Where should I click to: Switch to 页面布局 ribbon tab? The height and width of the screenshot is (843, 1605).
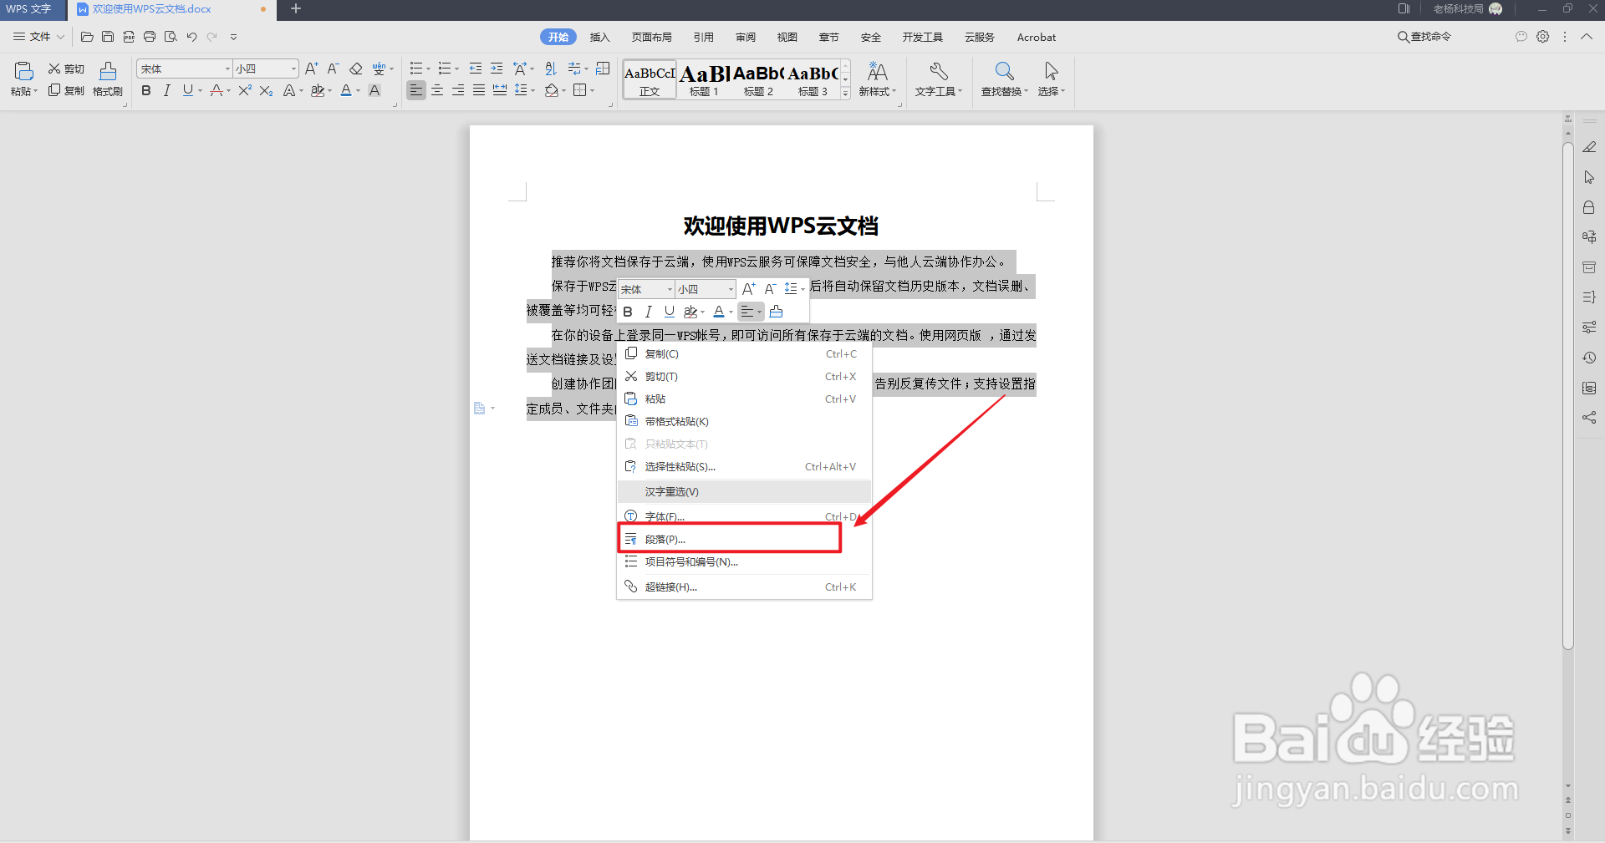click(652, 37)
